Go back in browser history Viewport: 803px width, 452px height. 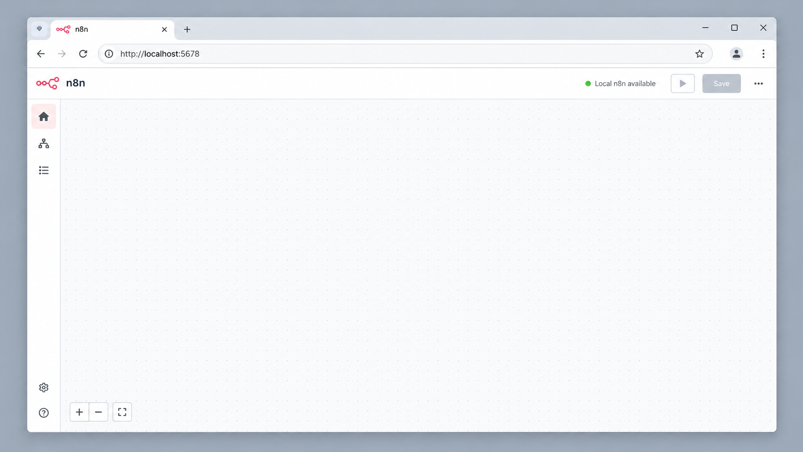(41, 54)
